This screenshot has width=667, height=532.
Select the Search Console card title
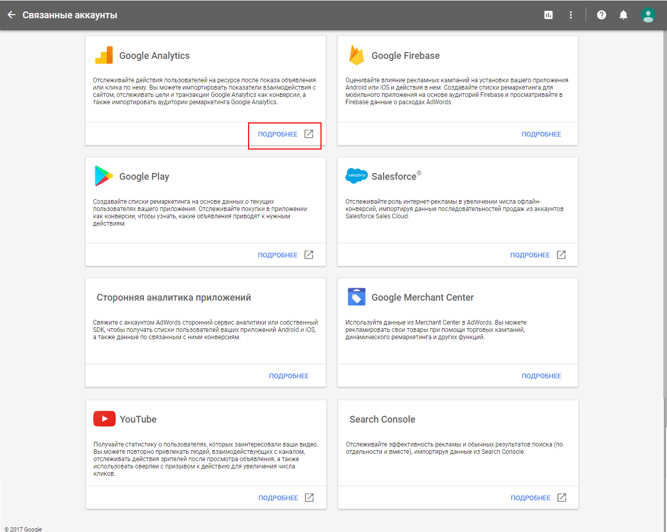(x=382, y=419)
